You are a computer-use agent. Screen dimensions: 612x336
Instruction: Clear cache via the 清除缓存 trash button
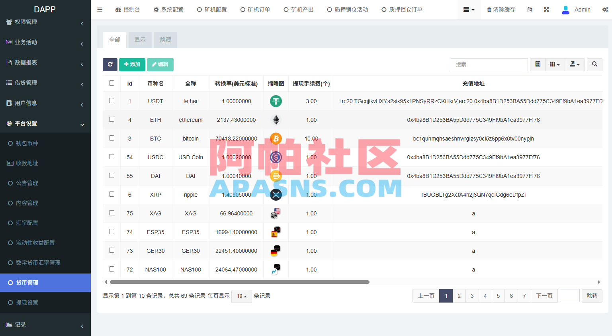(x=501, y=10)
